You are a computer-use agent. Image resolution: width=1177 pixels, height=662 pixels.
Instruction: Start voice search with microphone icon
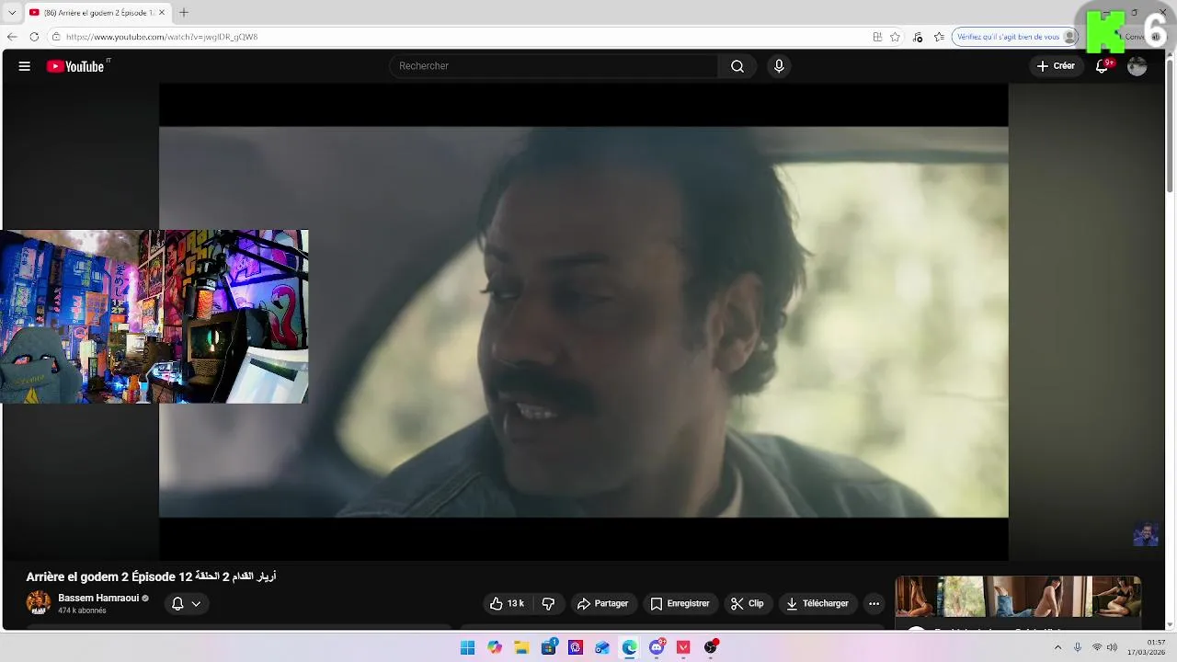point(779,66)
